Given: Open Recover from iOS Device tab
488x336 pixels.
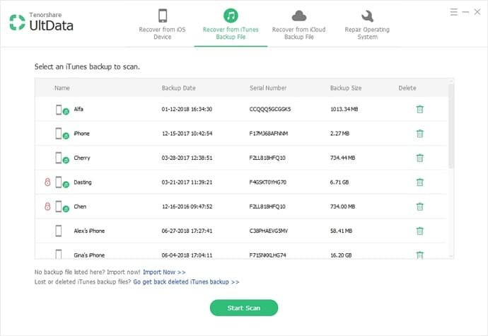Looking at the screenshot, I should (162, 24).
